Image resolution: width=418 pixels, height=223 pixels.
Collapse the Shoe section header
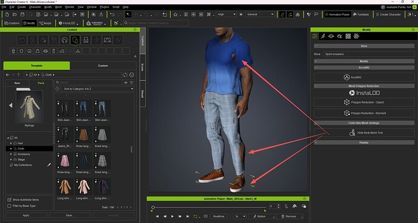point(364,46)
